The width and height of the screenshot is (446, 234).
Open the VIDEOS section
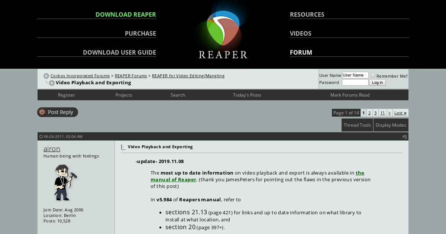(x=301, y=33)
